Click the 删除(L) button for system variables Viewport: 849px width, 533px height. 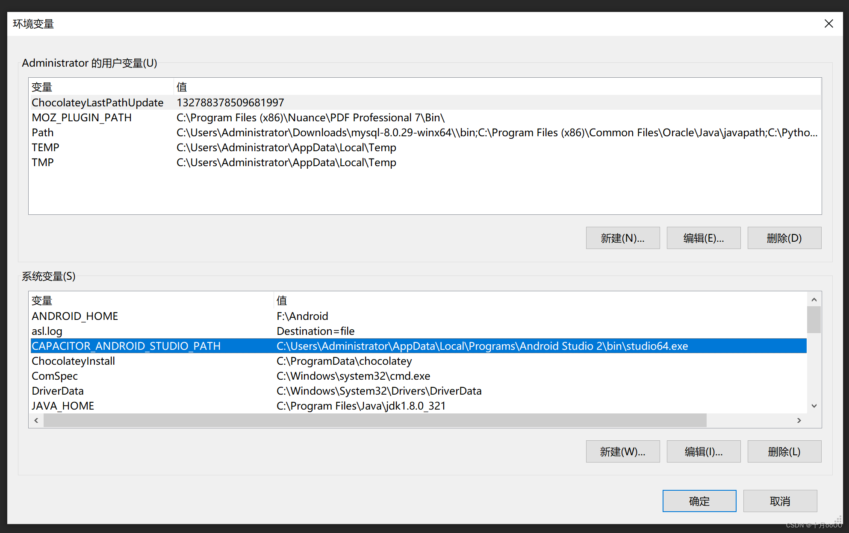point(784,451)
